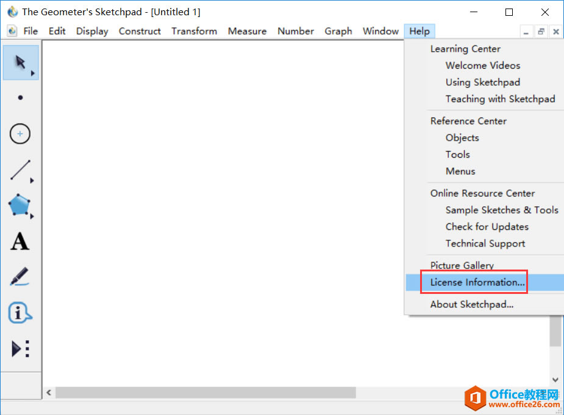Viewport: 564px width, 415px height.
Task: Open Using Sketchpad help
Action: point(483,82)
